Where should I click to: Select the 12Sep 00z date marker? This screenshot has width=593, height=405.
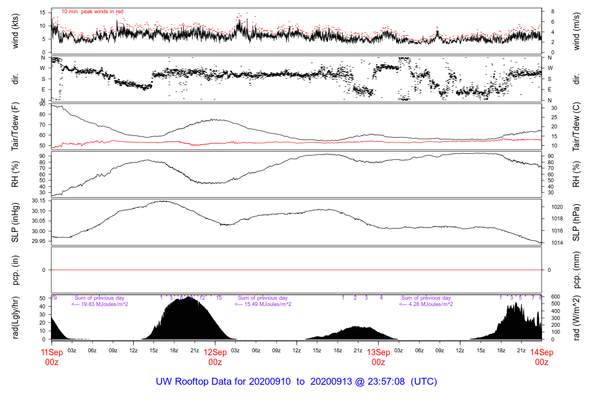(215, 357)
